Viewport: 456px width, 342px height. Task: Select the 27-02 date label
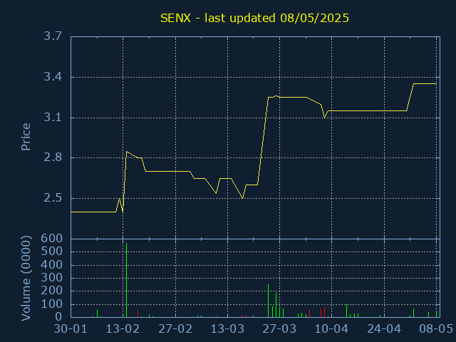tap(175, 329)
